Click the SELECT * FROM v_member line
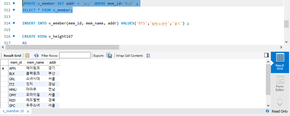 pos(48,10)
